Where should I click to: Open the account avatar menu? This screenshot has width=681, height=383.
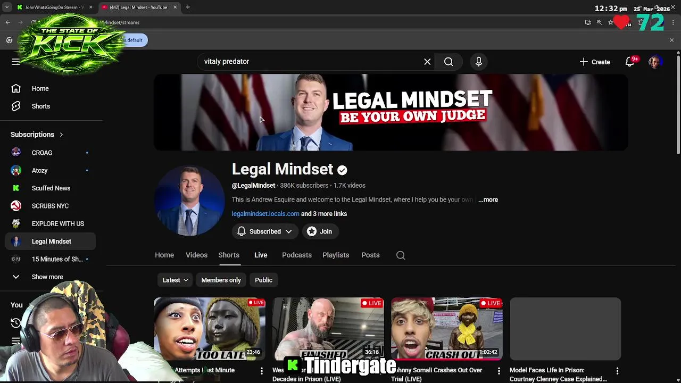click(655, 62)
